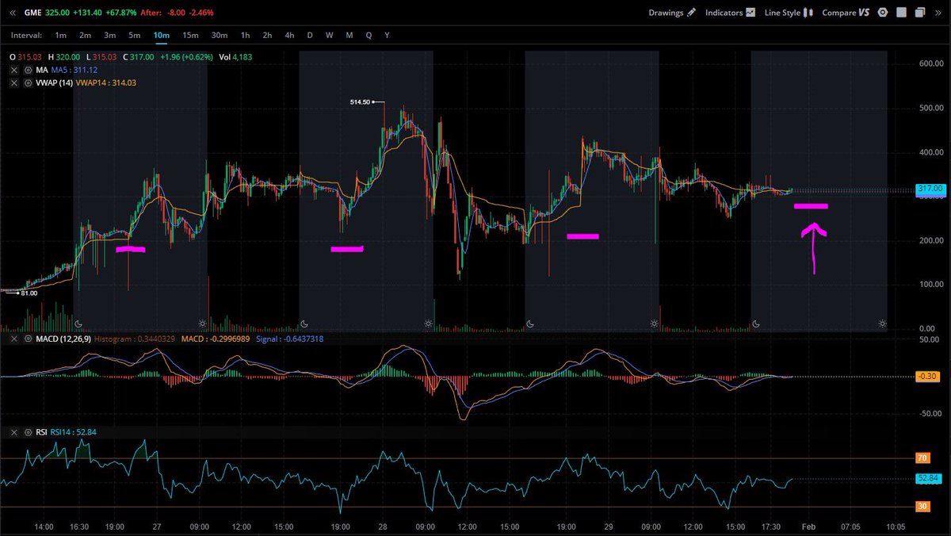Select the 3m interval

click(x=109, y=35)
